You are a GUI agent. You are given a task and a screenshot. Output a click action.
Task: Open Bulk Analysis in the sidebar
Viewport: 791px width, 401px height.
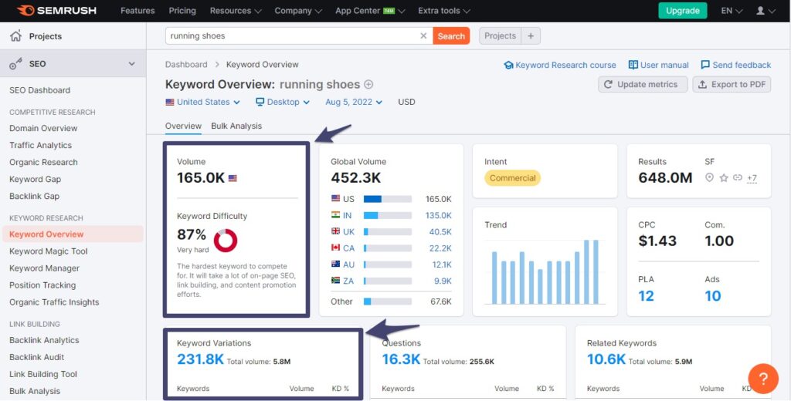35,391
